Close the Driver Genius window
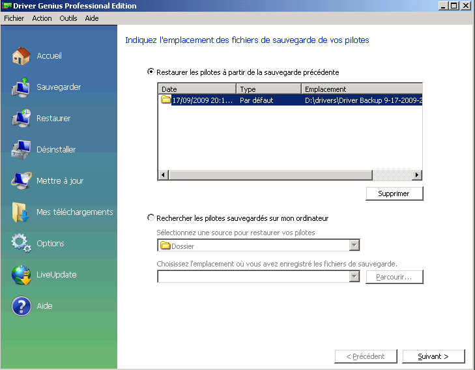Image resolution: width=475 pixels, height=370 pixels. coord(466,6)
